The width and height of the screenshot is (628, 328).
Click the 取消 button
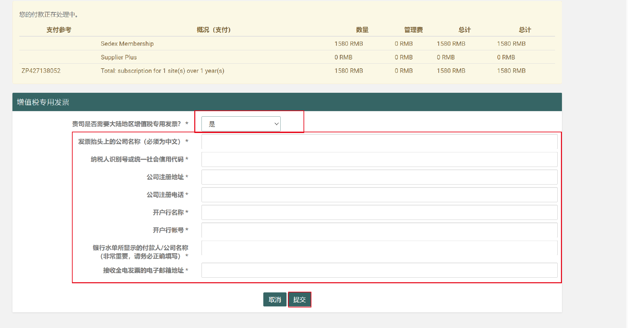coord(275,300)
